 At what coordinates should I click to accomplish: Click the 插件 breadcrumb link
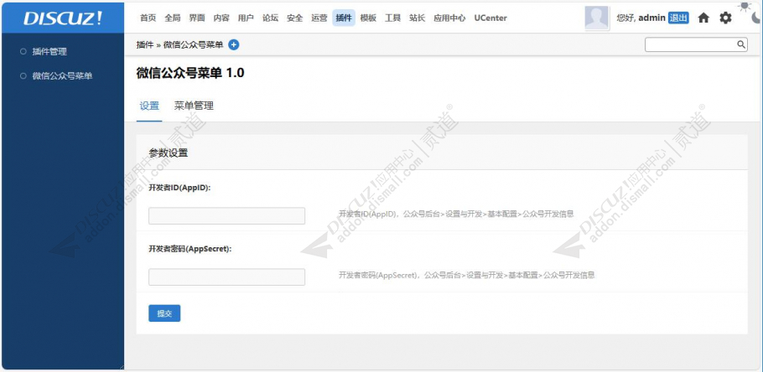click(145, 44)
